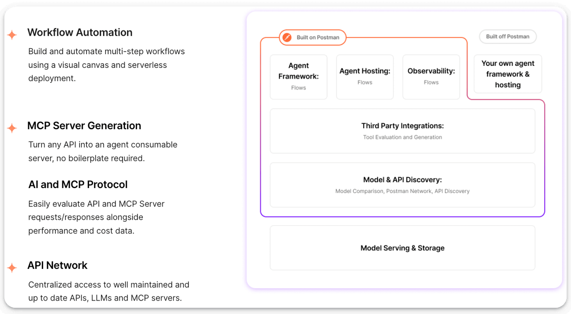The height and width of the screenshot is (314, 571).
Task: Click the API Network heading
Action: 57,265
